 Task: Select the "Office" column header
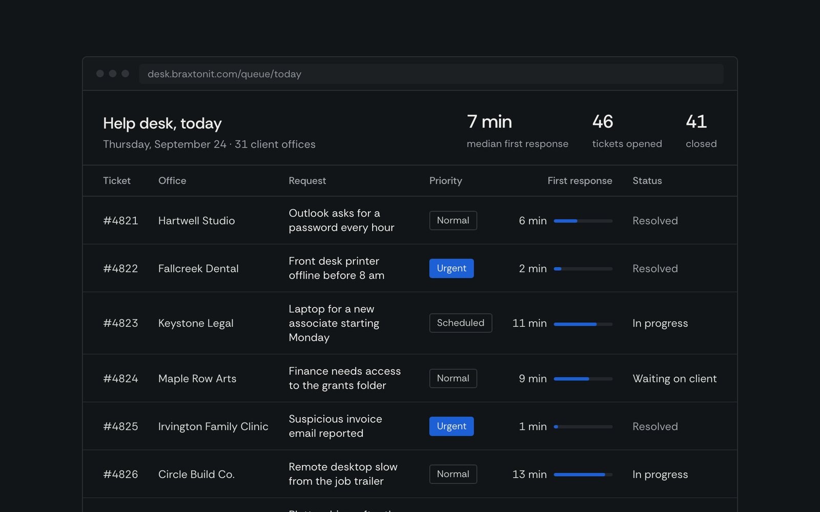click(172, 181)
